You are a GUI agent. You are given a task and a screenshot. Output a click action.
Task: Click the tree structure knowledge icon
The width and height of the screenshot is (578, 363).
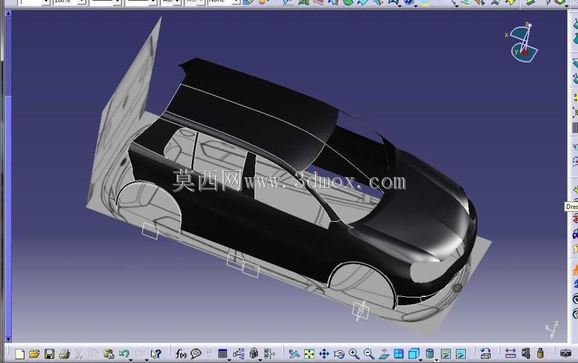[239, 354]
